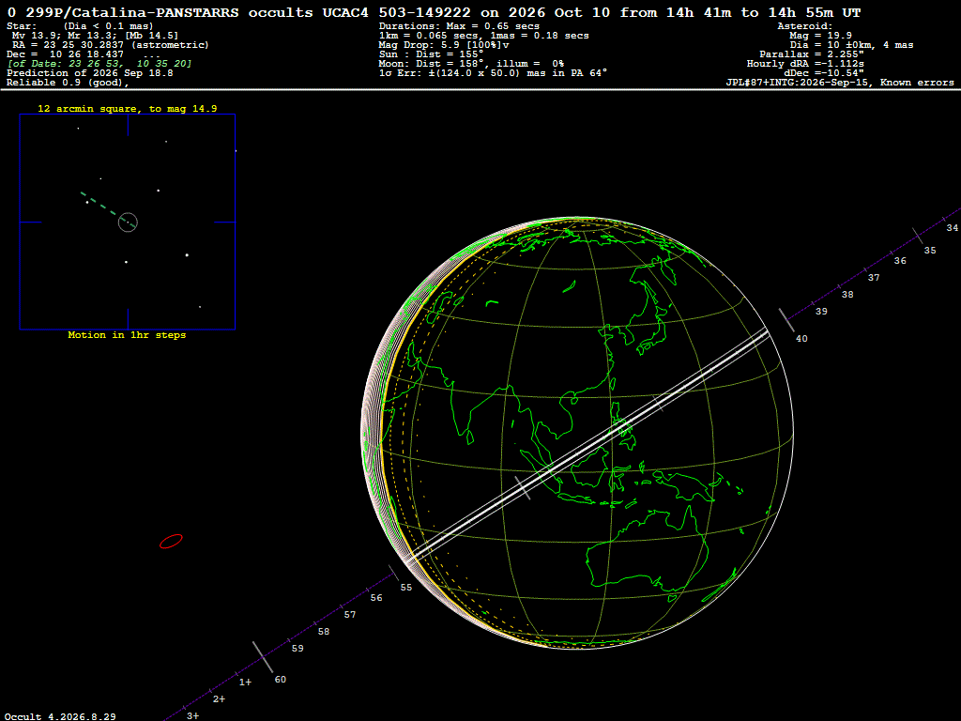Screen dimensions: 961x721
Task: Click the Motion in 1hr steps caption
Action: point(127,335)
